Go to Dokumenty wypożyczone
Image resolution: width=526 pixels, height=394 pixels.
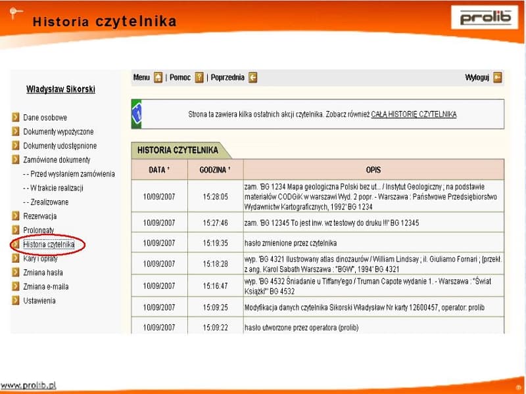click(58, 132)
